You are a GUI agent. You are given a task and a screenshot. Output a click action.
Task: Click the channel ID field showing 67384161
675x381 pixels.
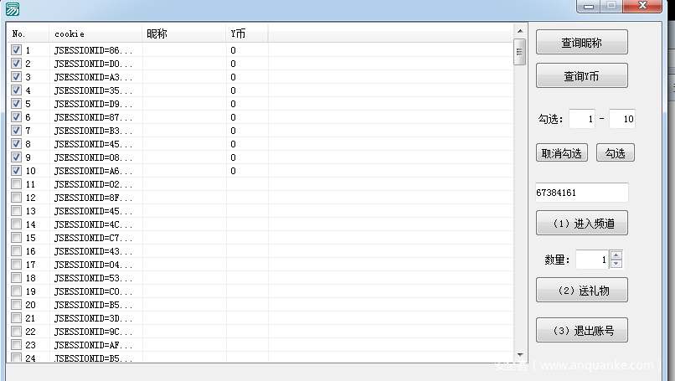(581, 193)
